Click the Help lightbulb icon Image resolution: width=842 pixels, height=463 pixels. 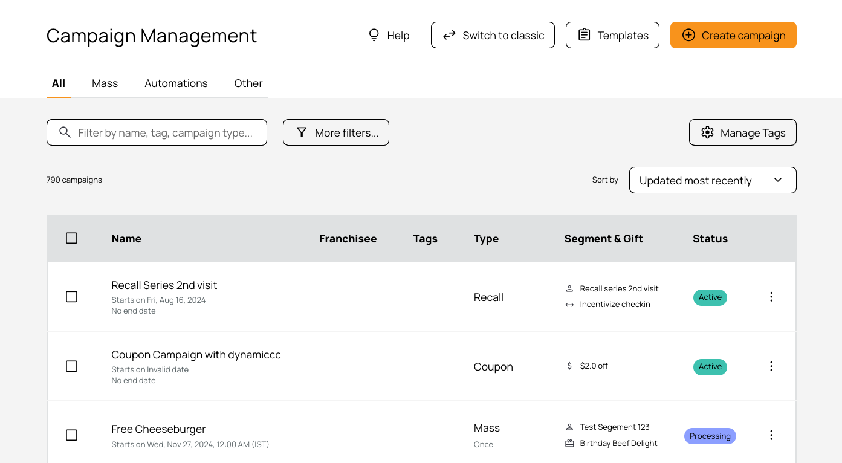(374, 35)
